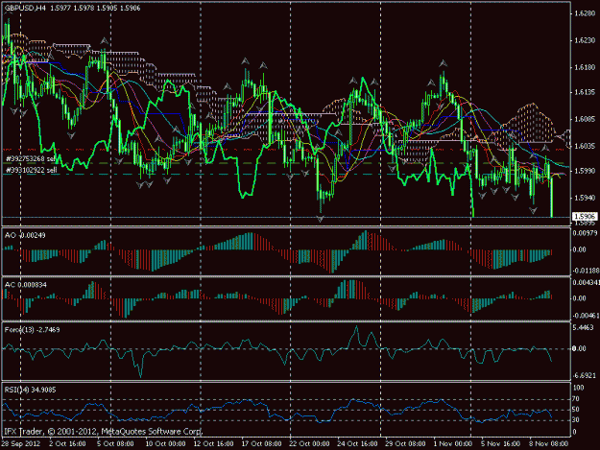Click the IFX Trader MetaQuotes copyright text
This screenshot has height=450, width=600.
click(x=104, y=431)
